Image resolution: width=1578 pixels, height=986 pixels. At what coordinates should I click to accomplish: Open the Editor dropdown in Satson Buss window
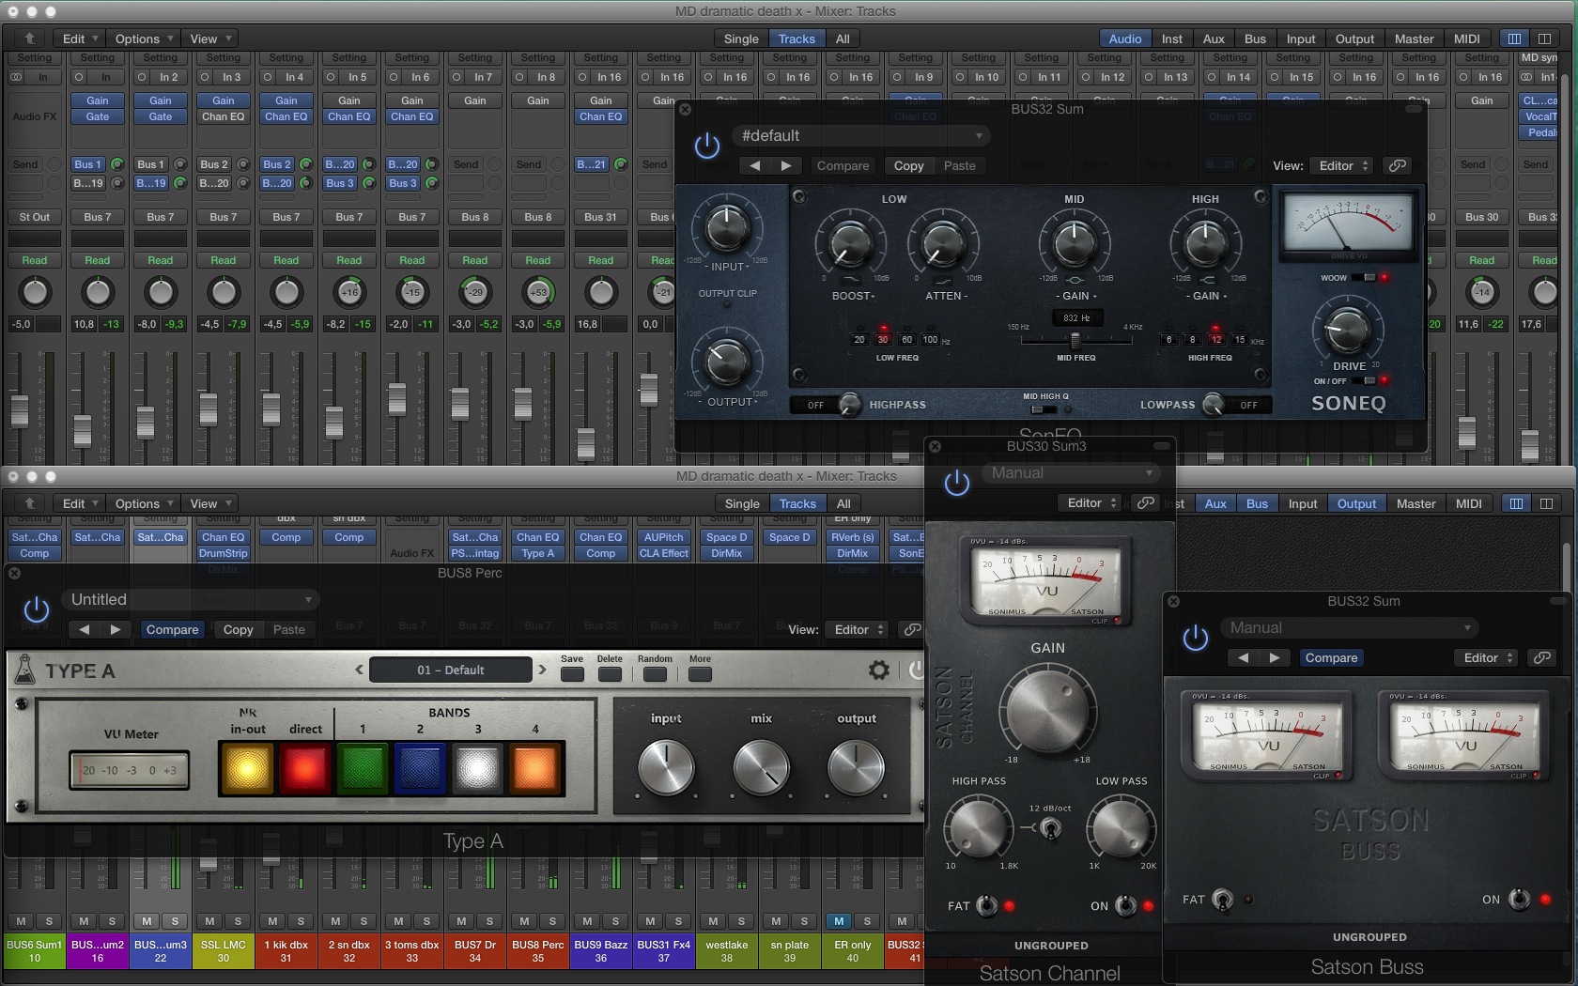click(1486, 658)
